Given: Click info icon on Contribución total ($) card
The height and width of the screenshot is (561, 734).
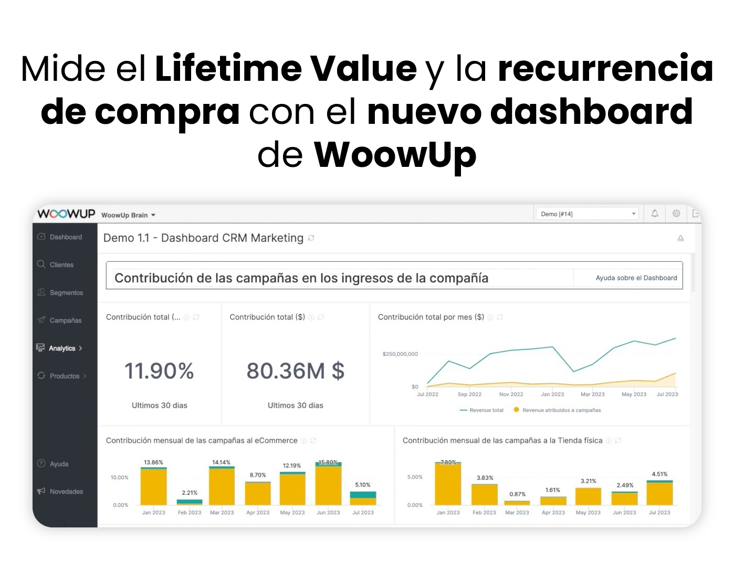Looking at the screenshot, I should tap(311, 317).
